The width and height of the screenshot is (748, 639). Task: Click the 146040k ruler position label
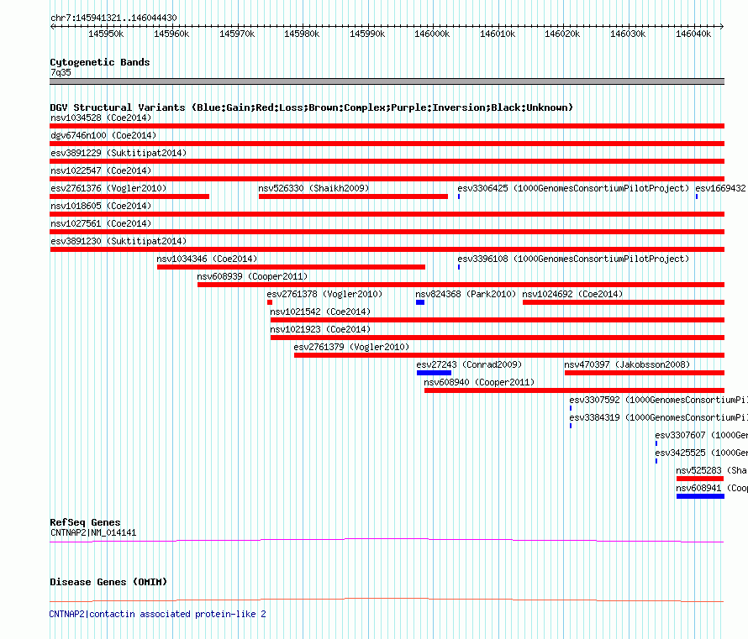click(693, 34)
